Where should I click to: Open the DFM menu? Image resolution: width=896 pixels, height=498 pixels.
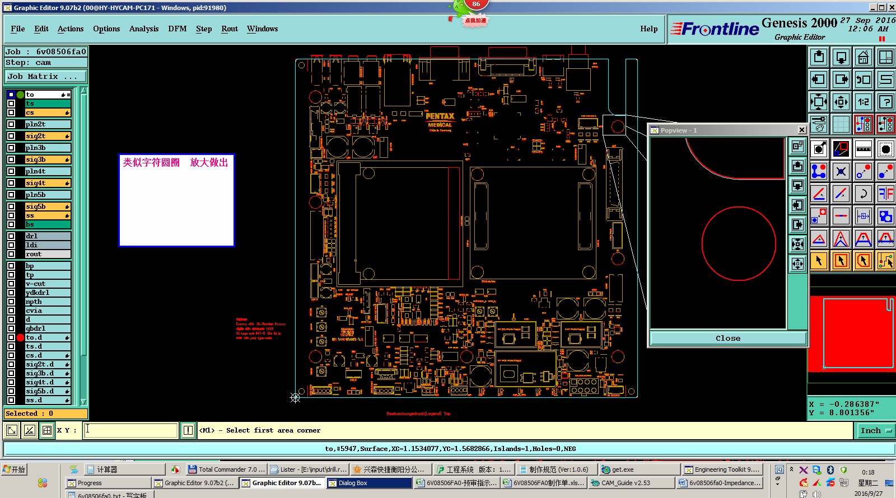tap(178, 29)
